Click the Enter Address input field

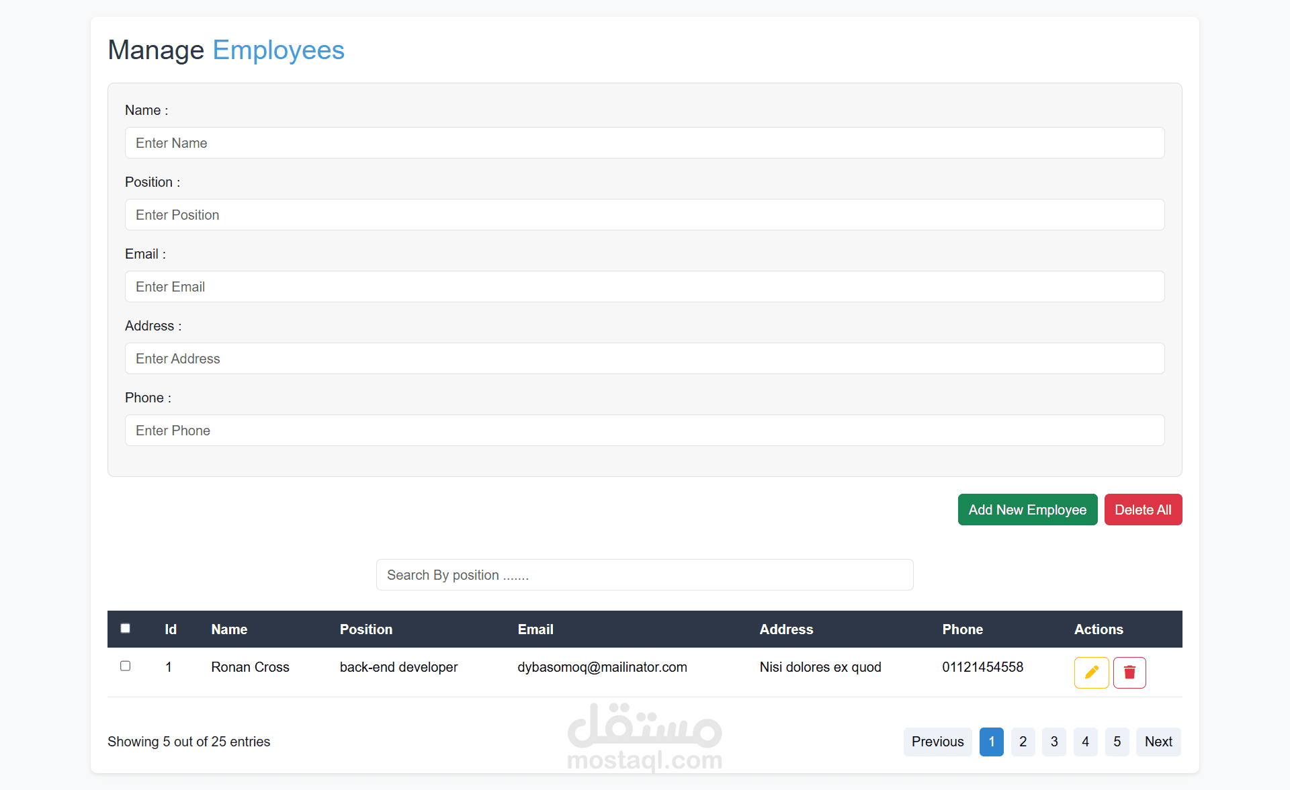point(644,358)
